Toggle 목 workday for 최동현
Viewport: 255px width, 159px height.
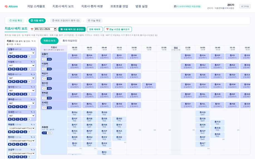[x=21, y=132]
